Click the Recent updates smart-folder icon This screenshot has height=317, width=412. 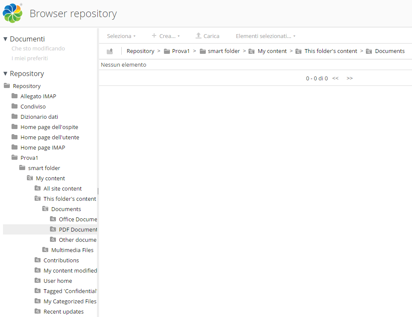(x=38, y=311)
